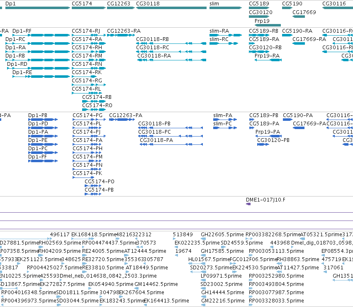The image size is (353, 307).
Task: Click protein CG5190-PA
Action: [x=298, y=115]
